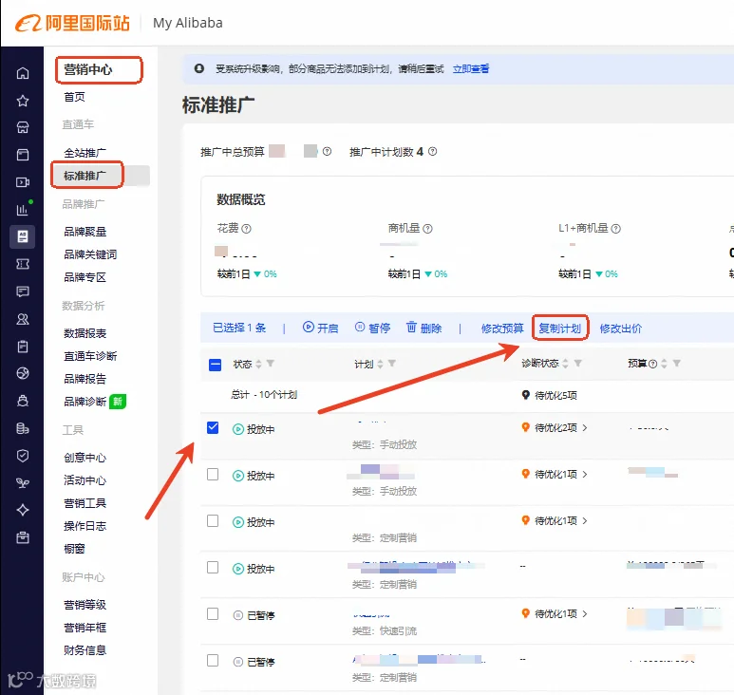Click the bar chart analytics rail icon

click(x=23, y=210)
